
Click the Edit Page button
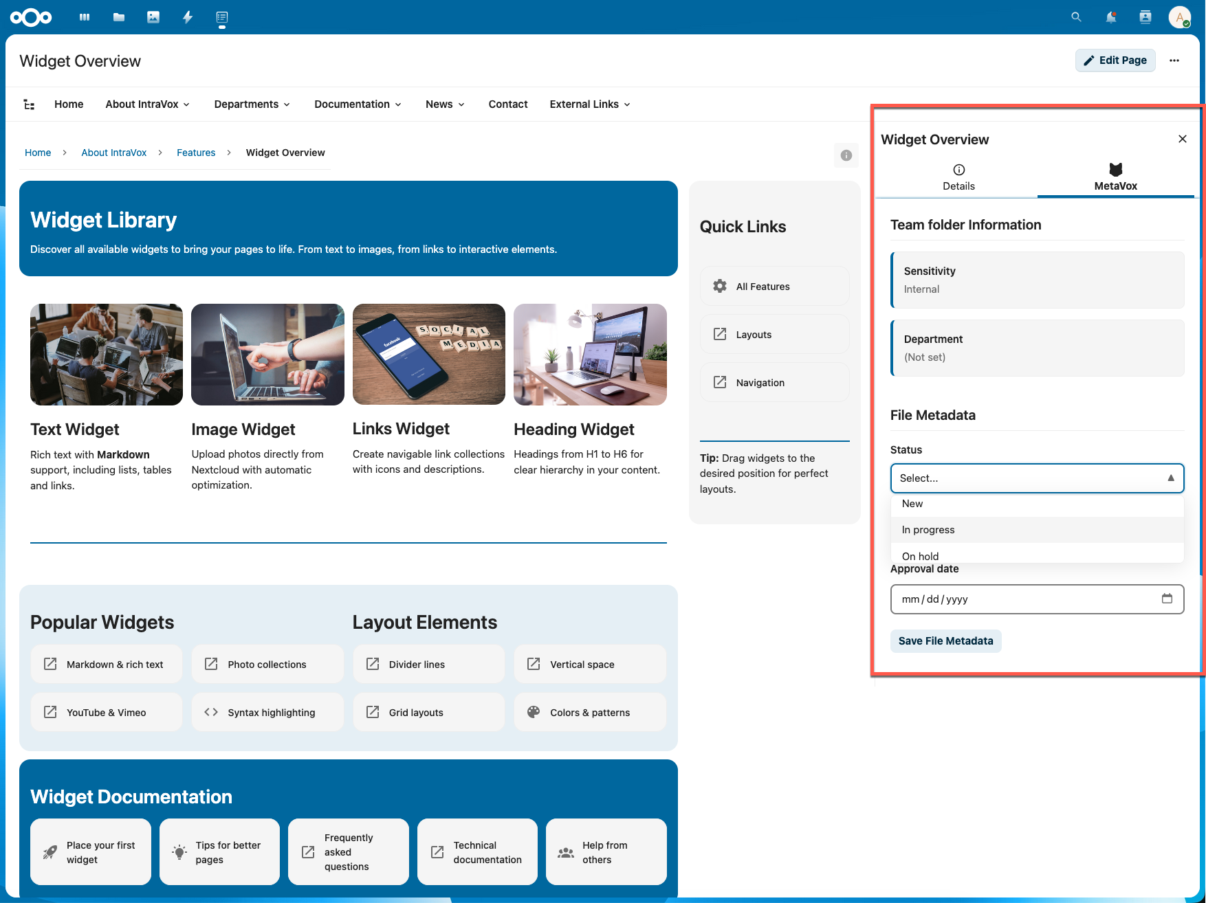tap(1115, 60)
